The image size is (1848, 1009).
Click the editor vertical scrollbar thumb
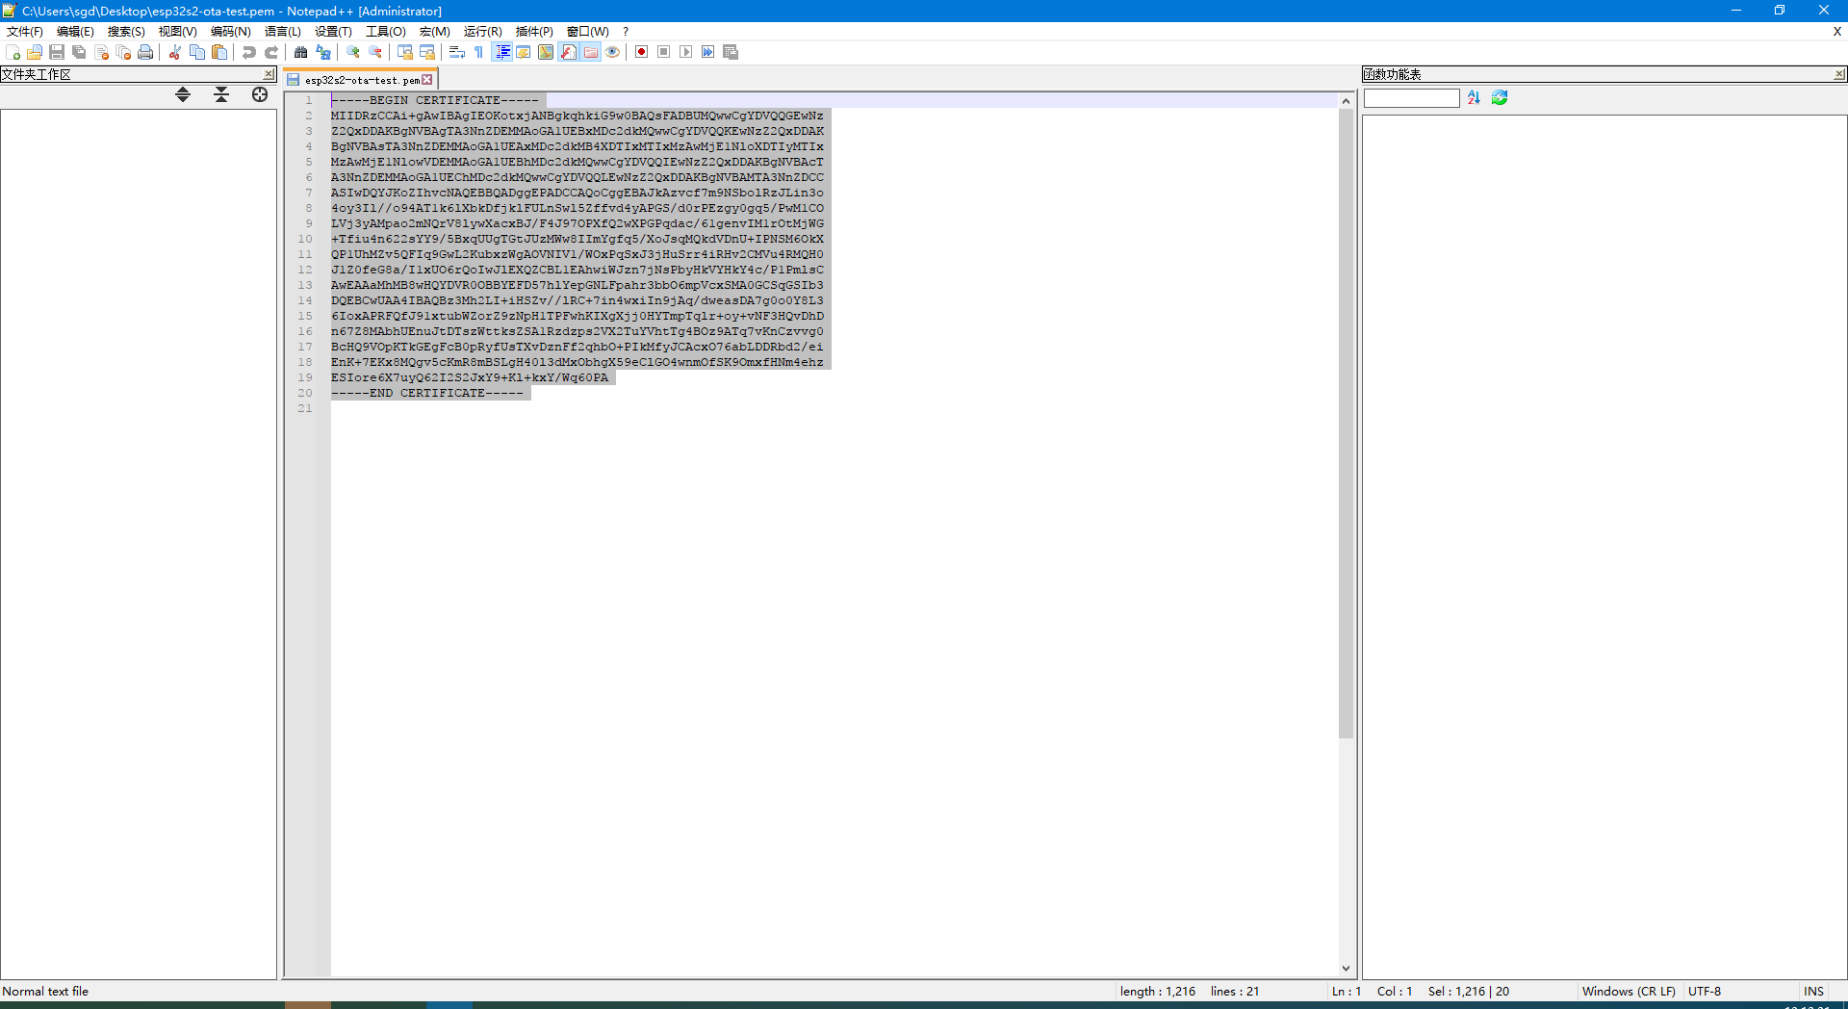pyautogui.click(x=1346, y=424)
